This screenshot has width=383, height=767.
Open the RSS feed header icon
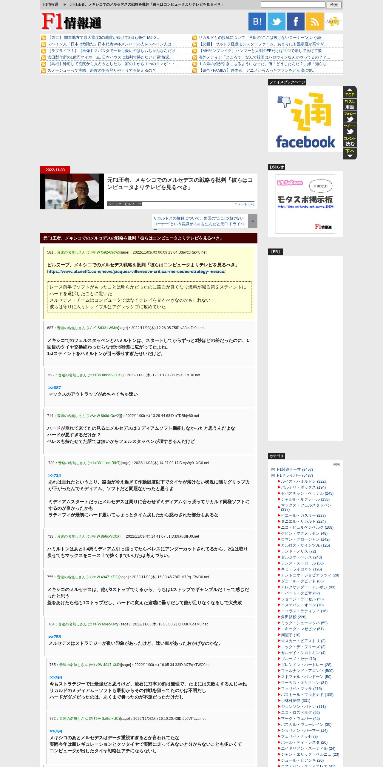[x=314, y=22]
